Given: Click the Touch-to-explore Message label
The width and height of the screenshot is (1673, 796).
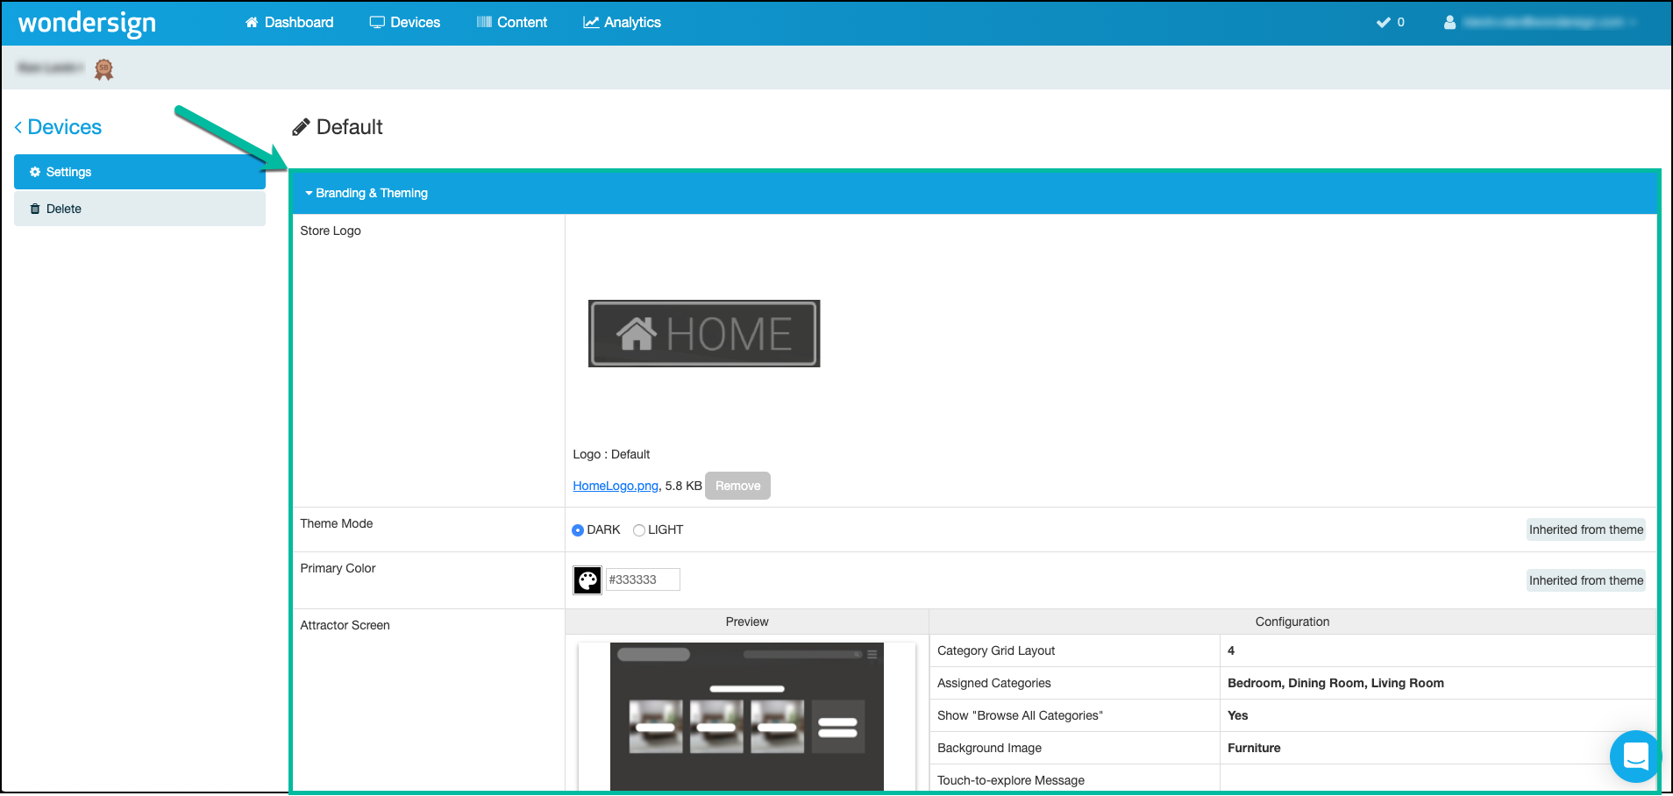Looking at the screenshot, I should tap(1011, 780).
